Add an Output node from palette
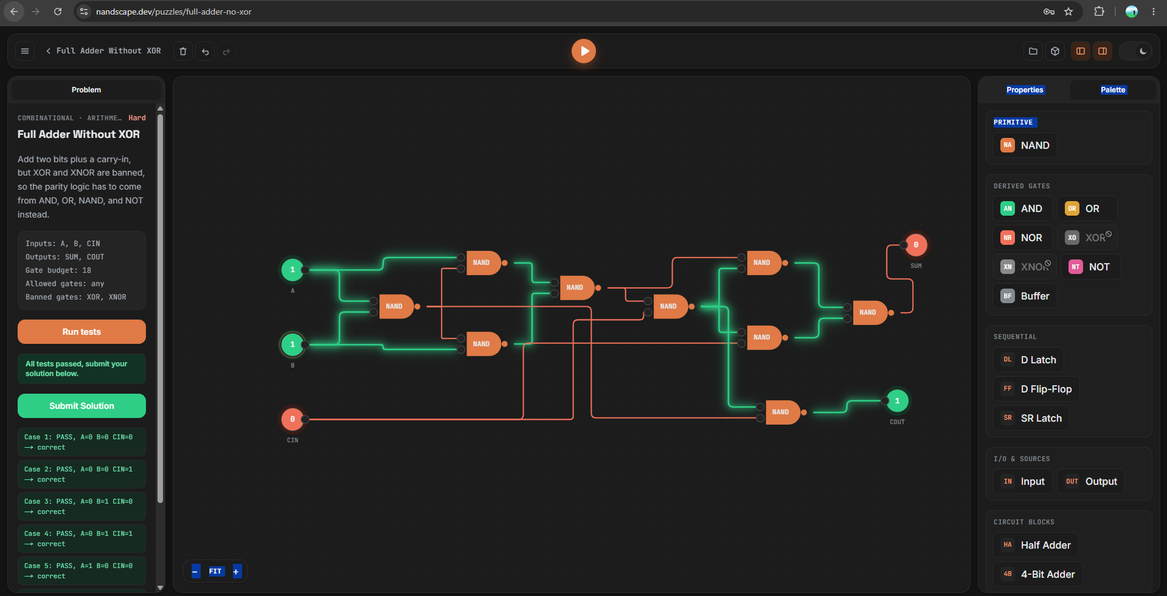 (1091, 481)
